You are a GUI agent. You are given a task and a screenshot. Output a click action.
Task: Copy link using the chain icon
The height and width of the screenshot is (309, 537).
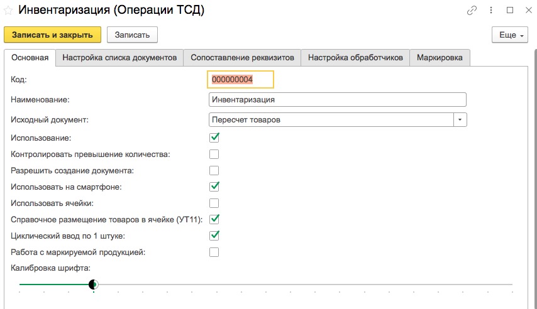point(472,11)
